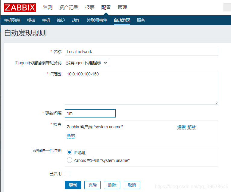
Task: Go to 关联项事件 submenu
Action: [x=97, y=20]
